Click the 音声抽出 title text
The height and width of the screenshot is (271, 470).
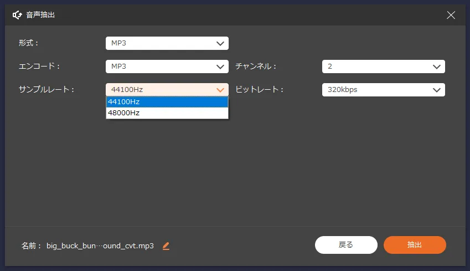click(40, 15)
